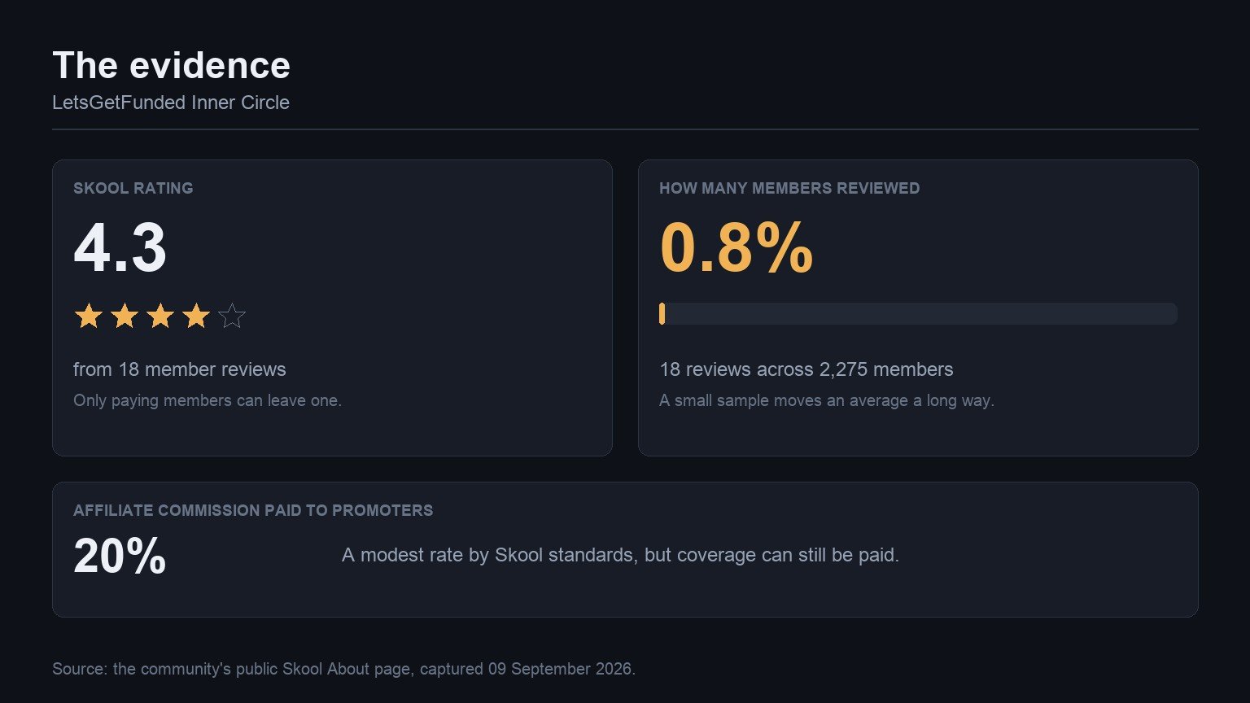1250x703 pixels.
Task: Click the large 4.3 rating number
Action: click(120, 248)
